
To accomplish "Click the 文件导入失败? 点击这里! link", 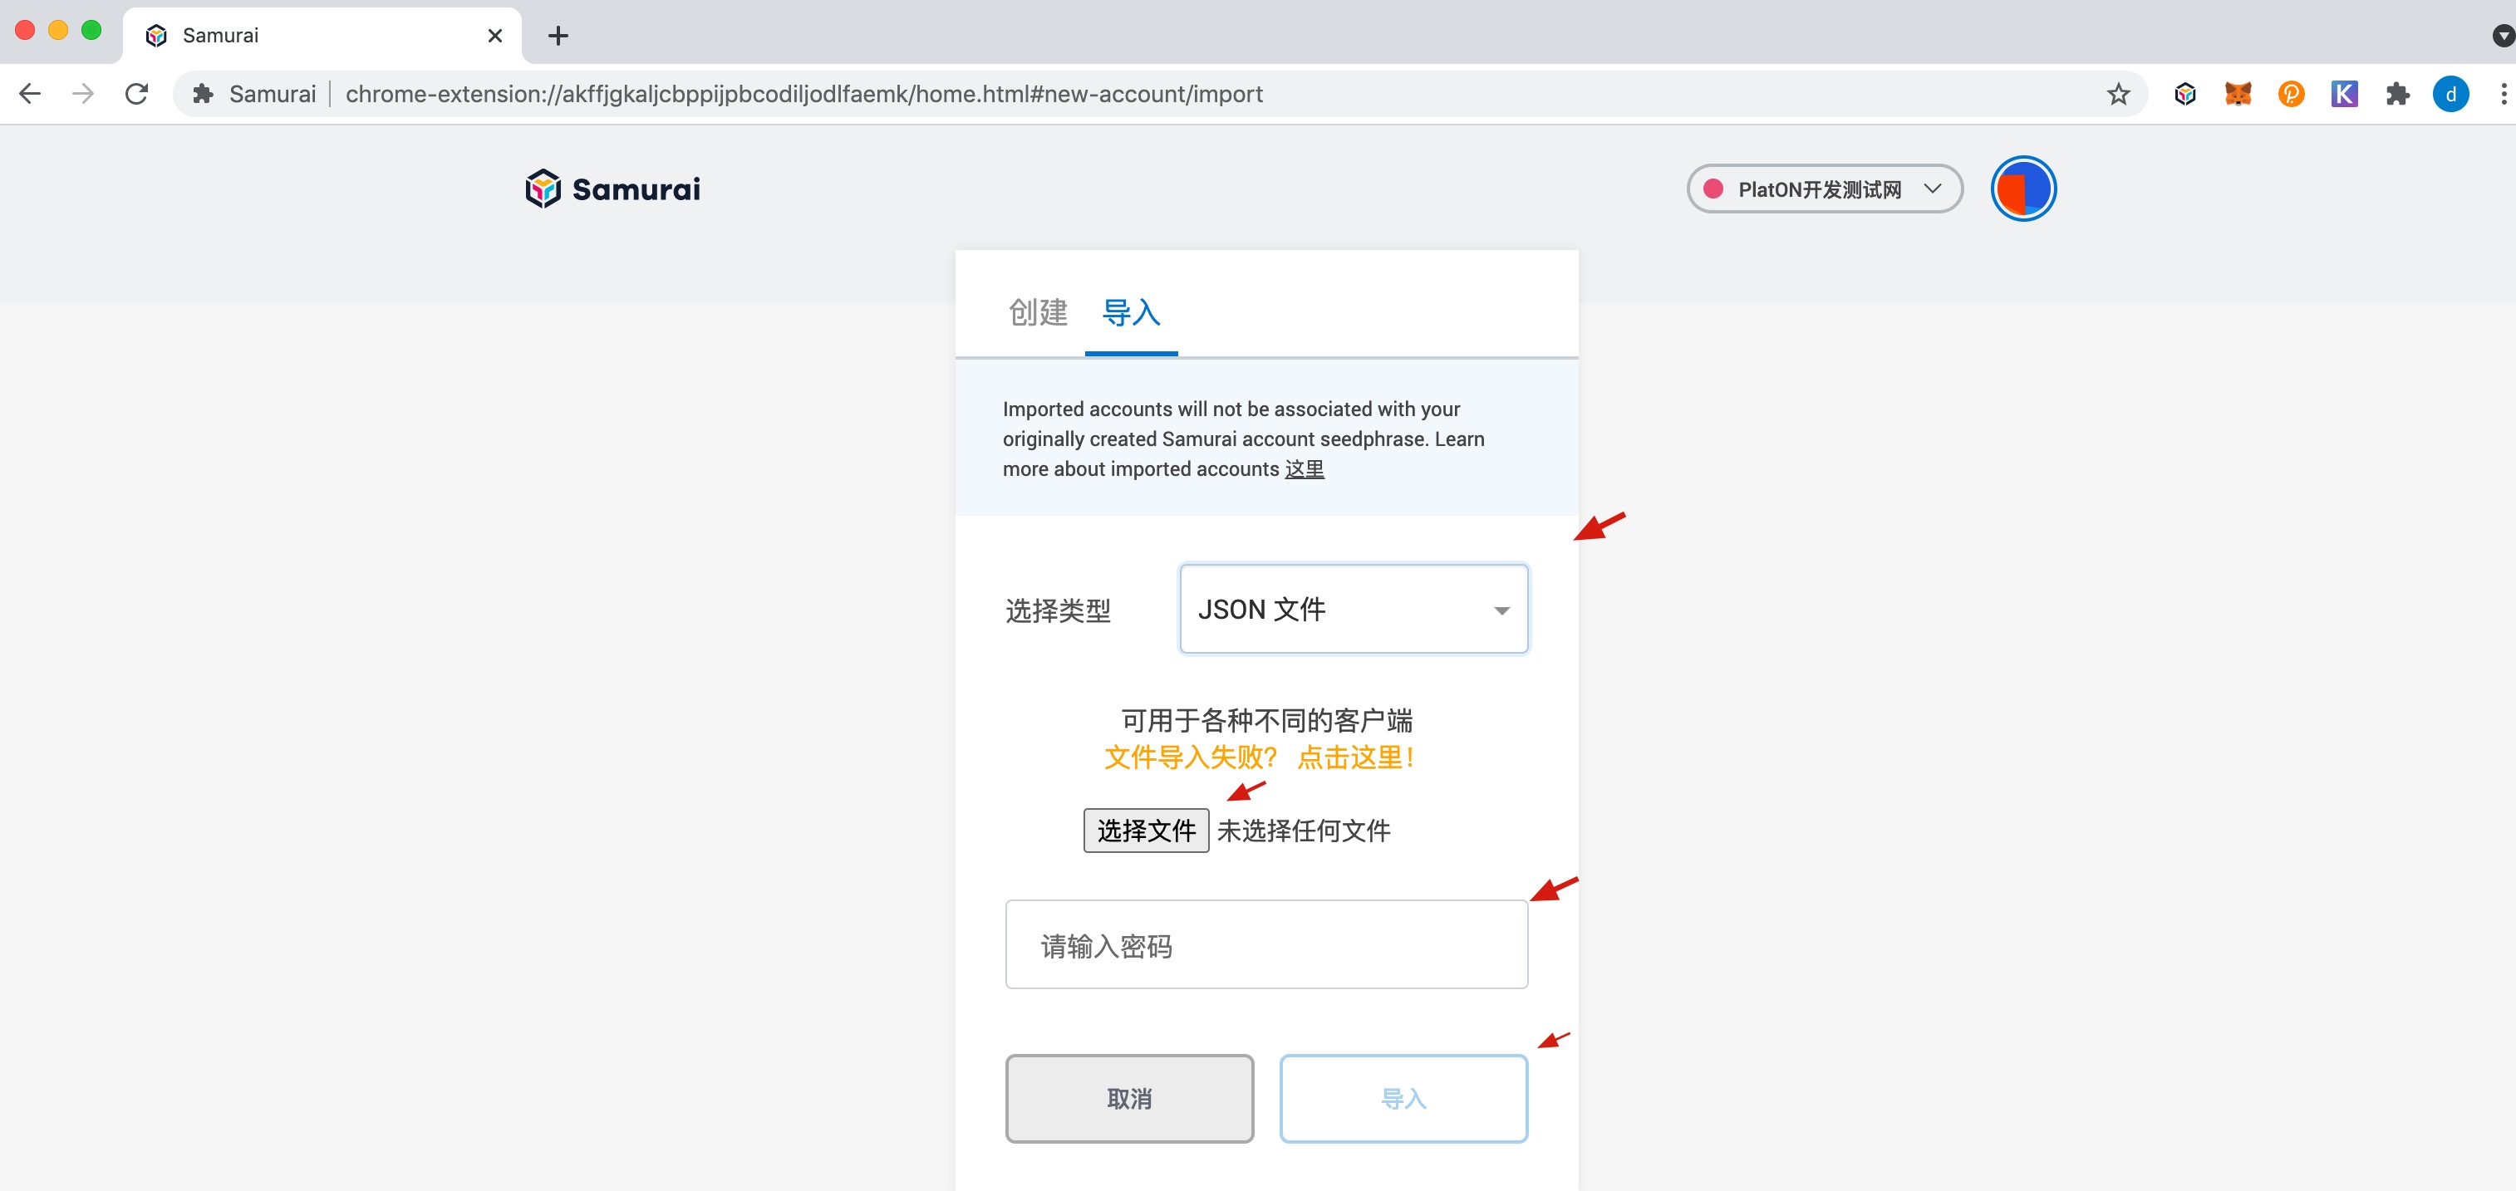I will click(x=1259, y=757).
